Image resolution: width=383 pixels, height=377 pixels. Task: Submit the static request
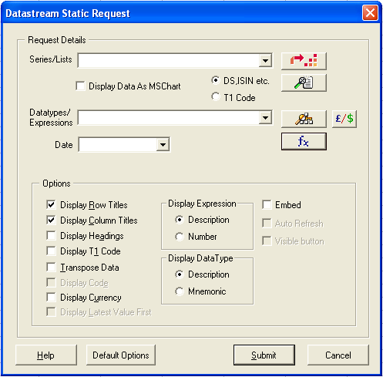point(264,355)
